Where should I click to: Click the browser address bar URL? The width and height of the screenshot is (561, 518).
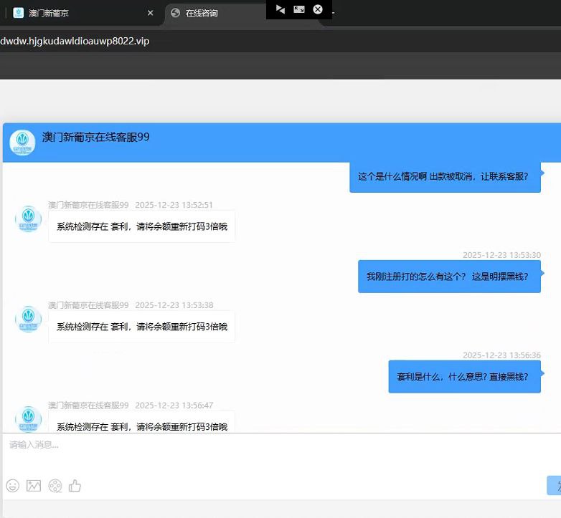75,41
